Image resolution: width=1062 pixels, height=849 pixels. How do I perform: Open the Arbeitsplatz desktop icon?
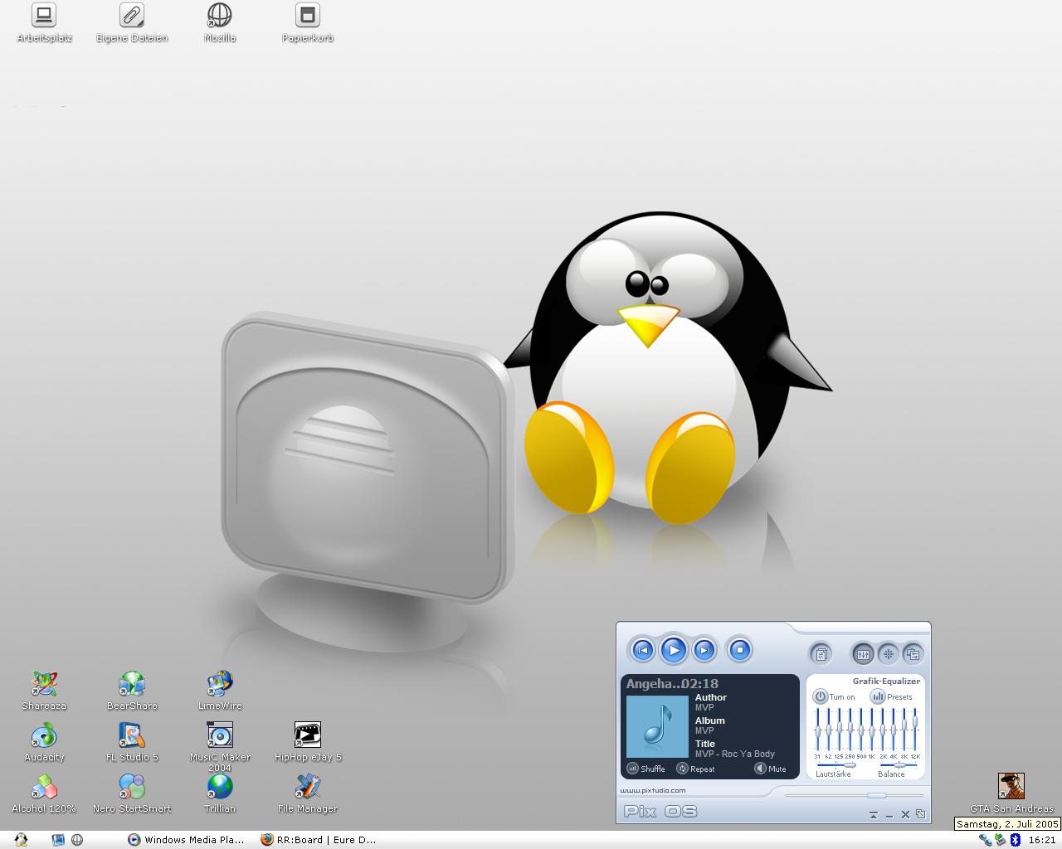(x=44, y=23)
